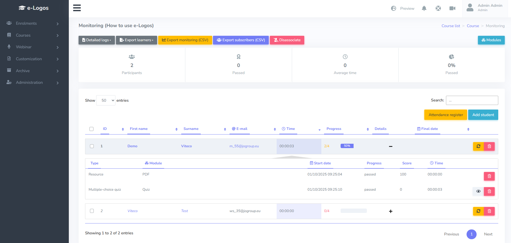Image resolution: width=511 pixels, height=243 pixels.
Task: Open the show entries count dropdown
Action: (x=106, y=100)
